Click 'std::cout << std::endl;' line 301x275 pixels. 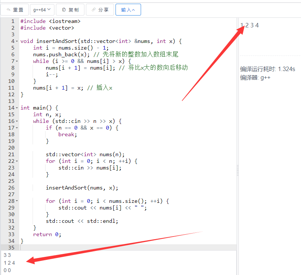[x=82, y=221]
